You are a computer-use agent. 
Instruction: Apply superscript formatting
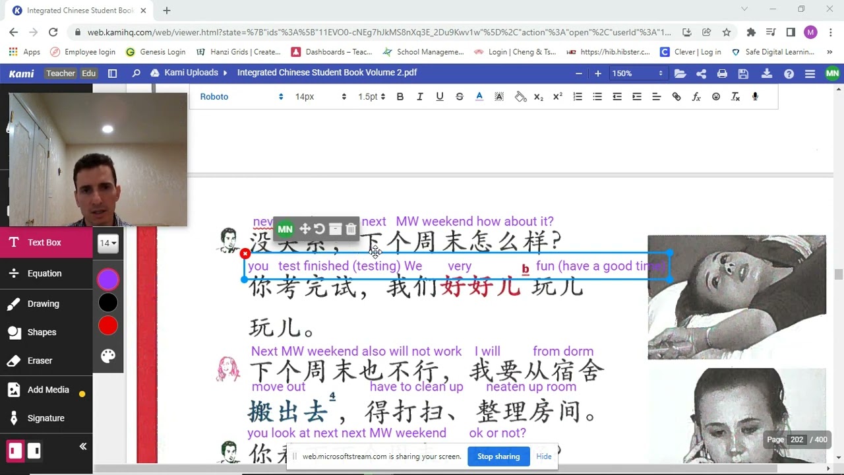click(558, 97)
